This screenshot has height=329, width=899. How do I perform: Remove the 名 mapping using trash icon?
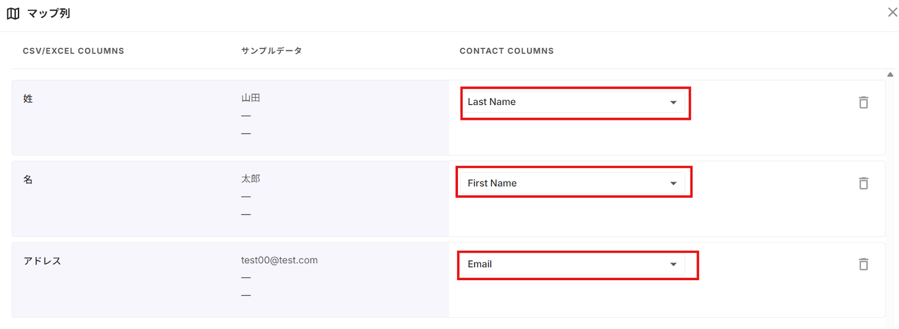pos(864,183)
